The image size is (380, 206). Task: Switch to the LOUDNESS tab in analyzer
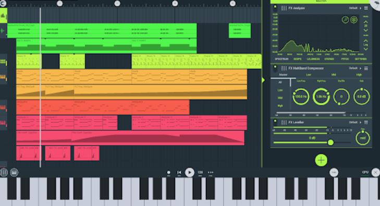click(313, 59)
